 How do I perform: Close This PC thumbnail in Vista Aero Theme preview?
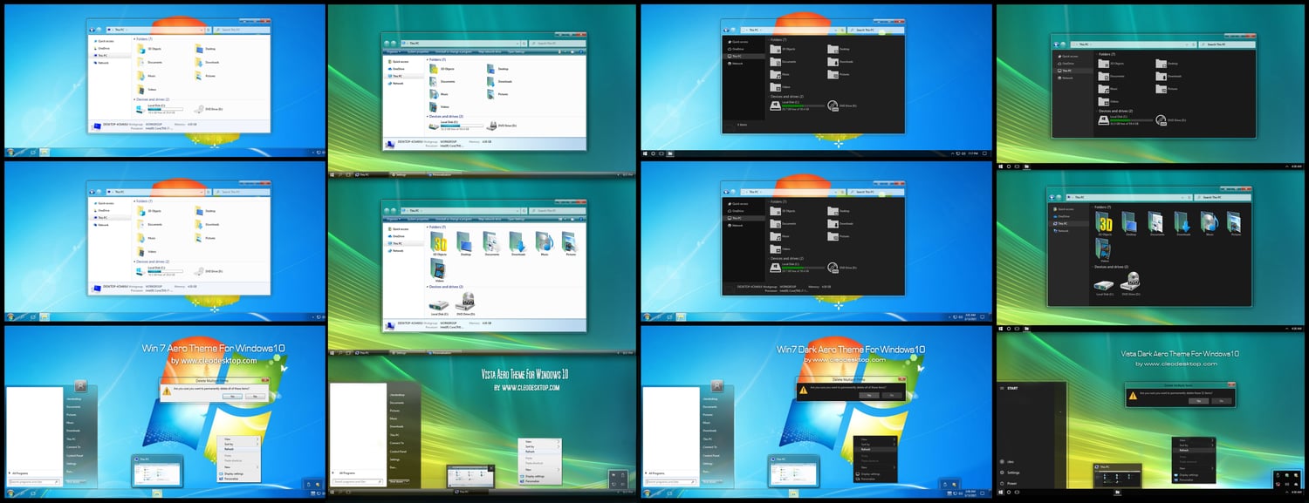pyautogui.click(x=492, y=466)
